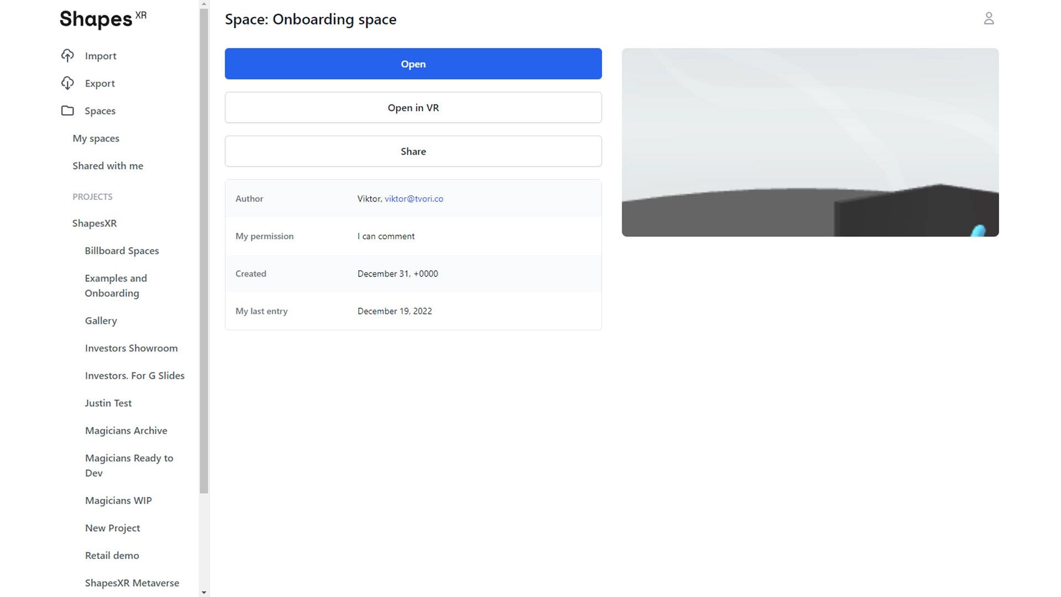
Task: Click the PROJECTS section heading
Action: 92,197
